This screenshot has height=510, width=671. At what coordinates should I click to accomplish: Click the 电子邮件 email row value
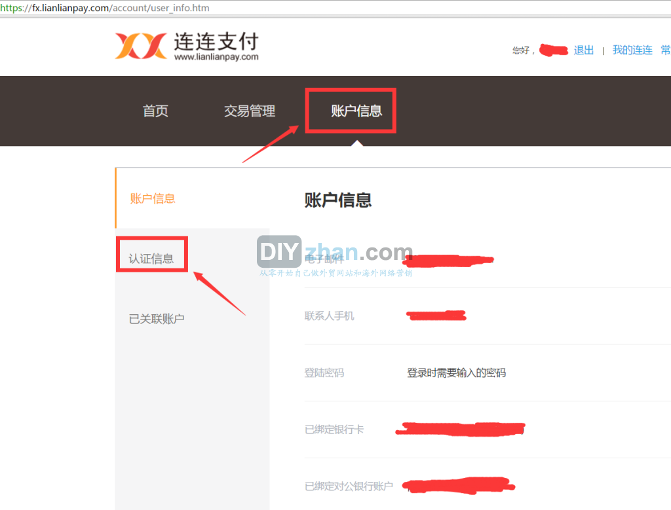tap(448, 260)
